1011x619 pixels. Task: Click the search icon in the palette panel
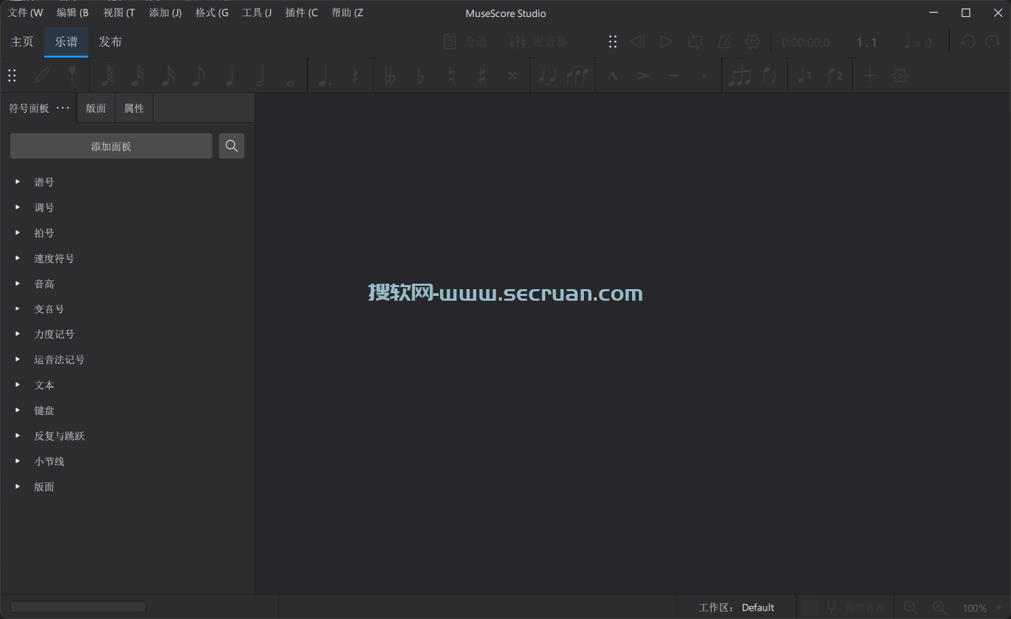point(232,146)
